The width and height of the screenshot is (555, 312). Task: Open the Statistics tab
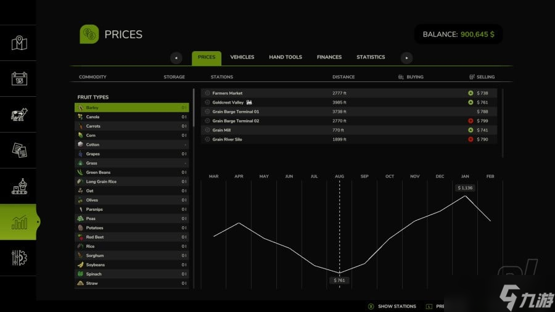click(x=370, y=57)
